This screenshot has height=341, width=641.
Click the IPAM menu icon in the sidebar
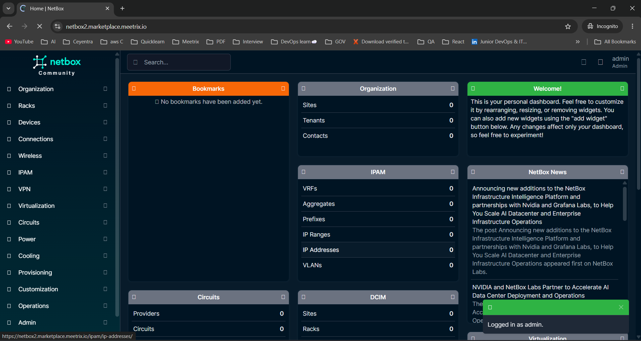point(9,173)
